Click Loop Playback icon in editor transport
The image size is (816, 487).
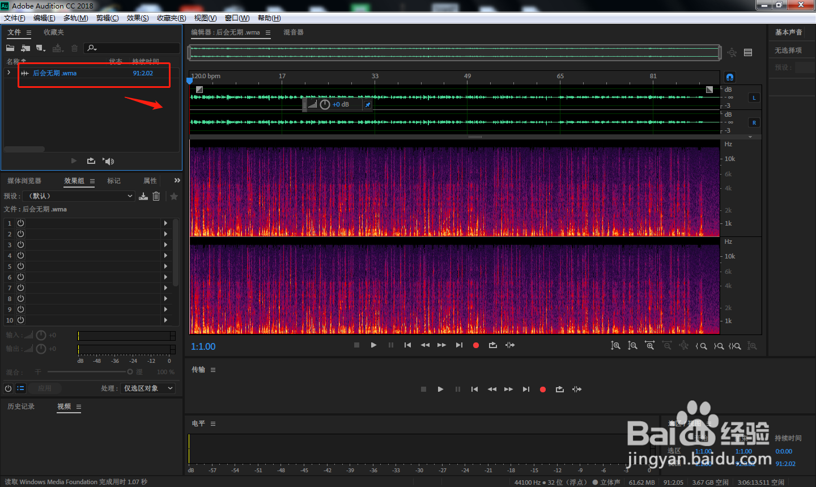[x=493, y=345]
